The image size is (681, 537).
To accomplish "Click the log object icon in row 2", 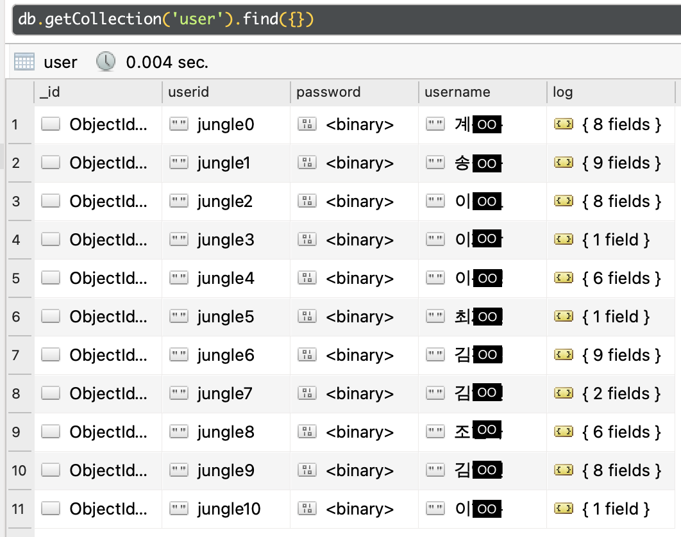I will [563, 163].
